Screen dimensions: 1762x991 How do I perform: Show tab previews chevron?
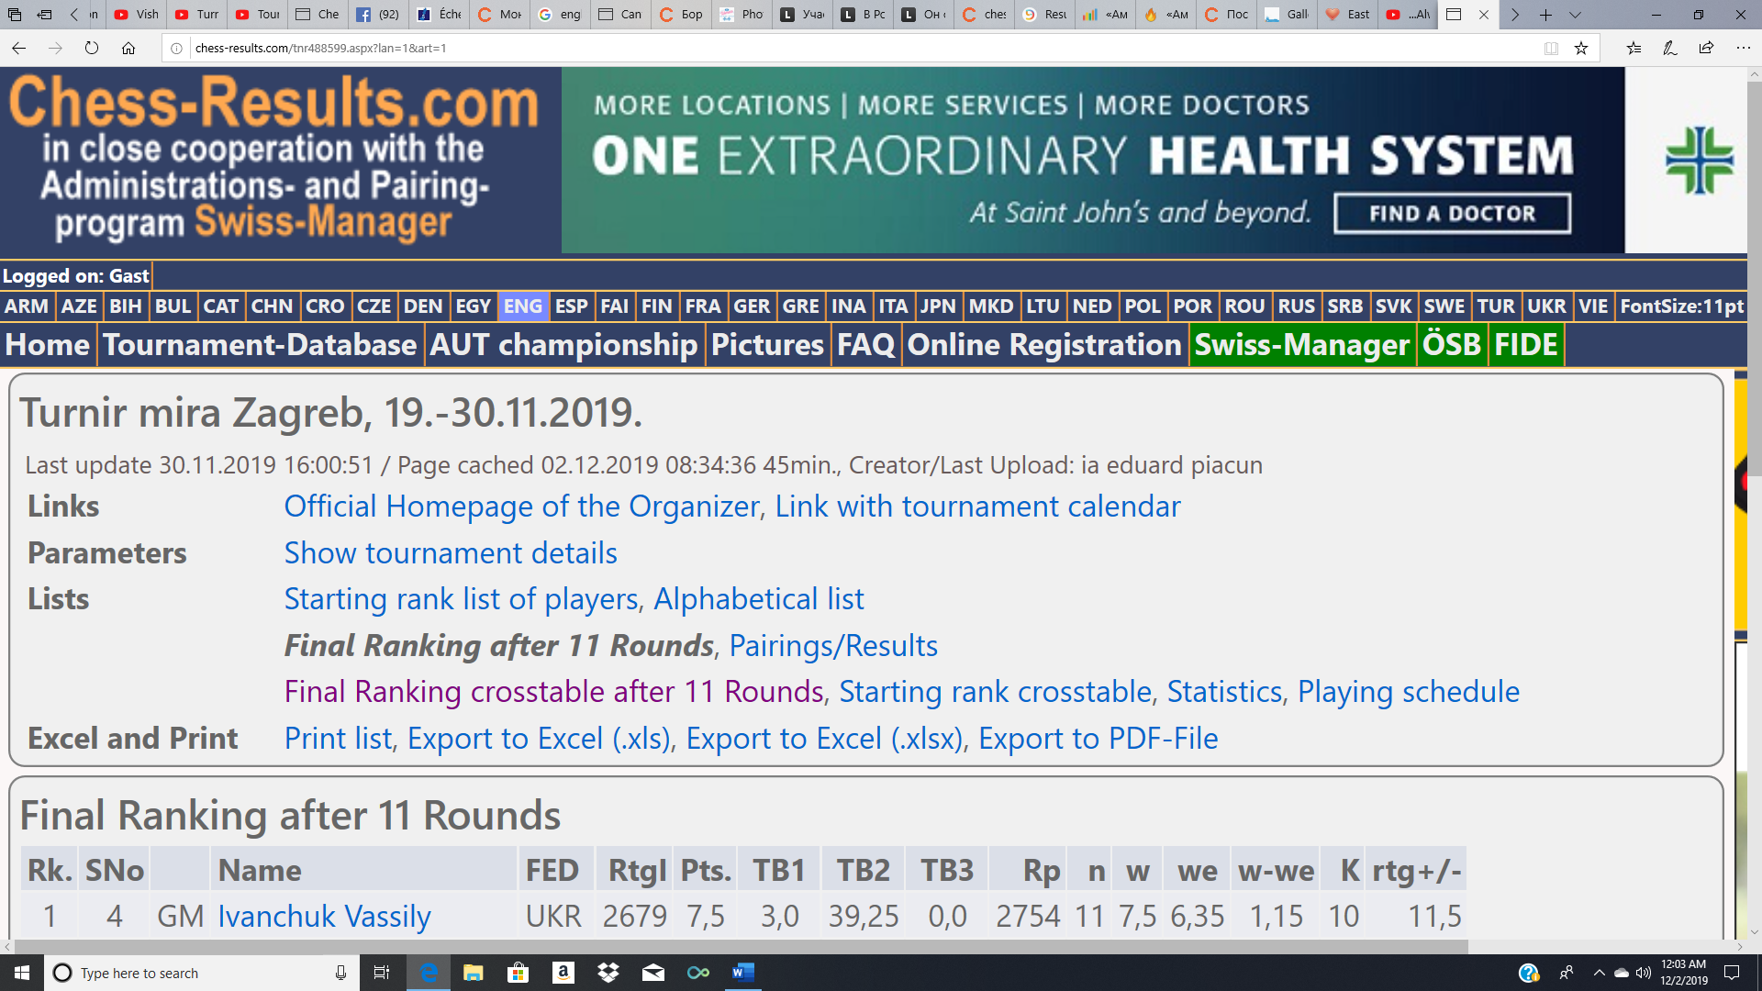click(x=1575, y=15)
